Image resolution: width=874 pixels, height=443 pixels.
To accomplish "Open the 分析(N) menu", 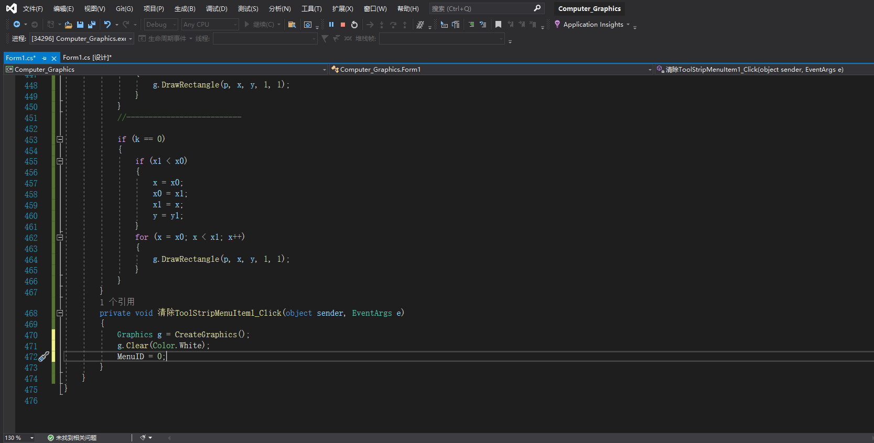I will (x=279, y=9).
